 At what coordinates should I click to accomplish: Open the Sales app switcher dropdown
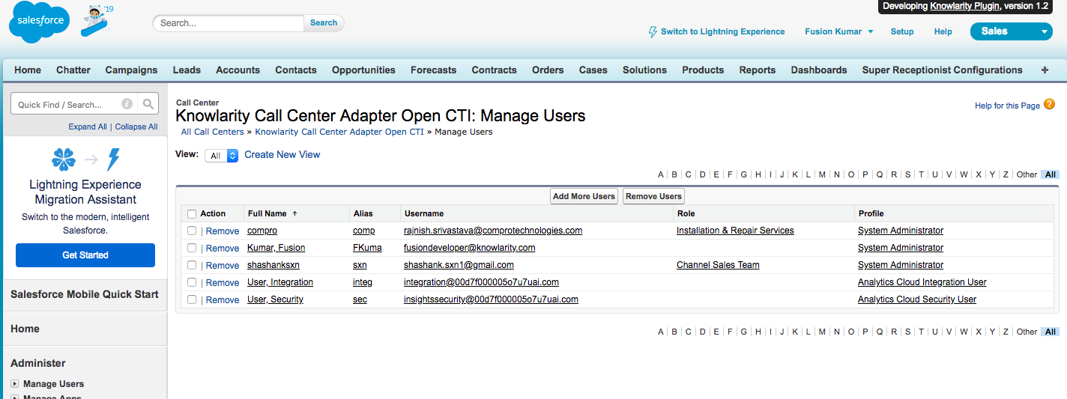tap(1012, 31)
